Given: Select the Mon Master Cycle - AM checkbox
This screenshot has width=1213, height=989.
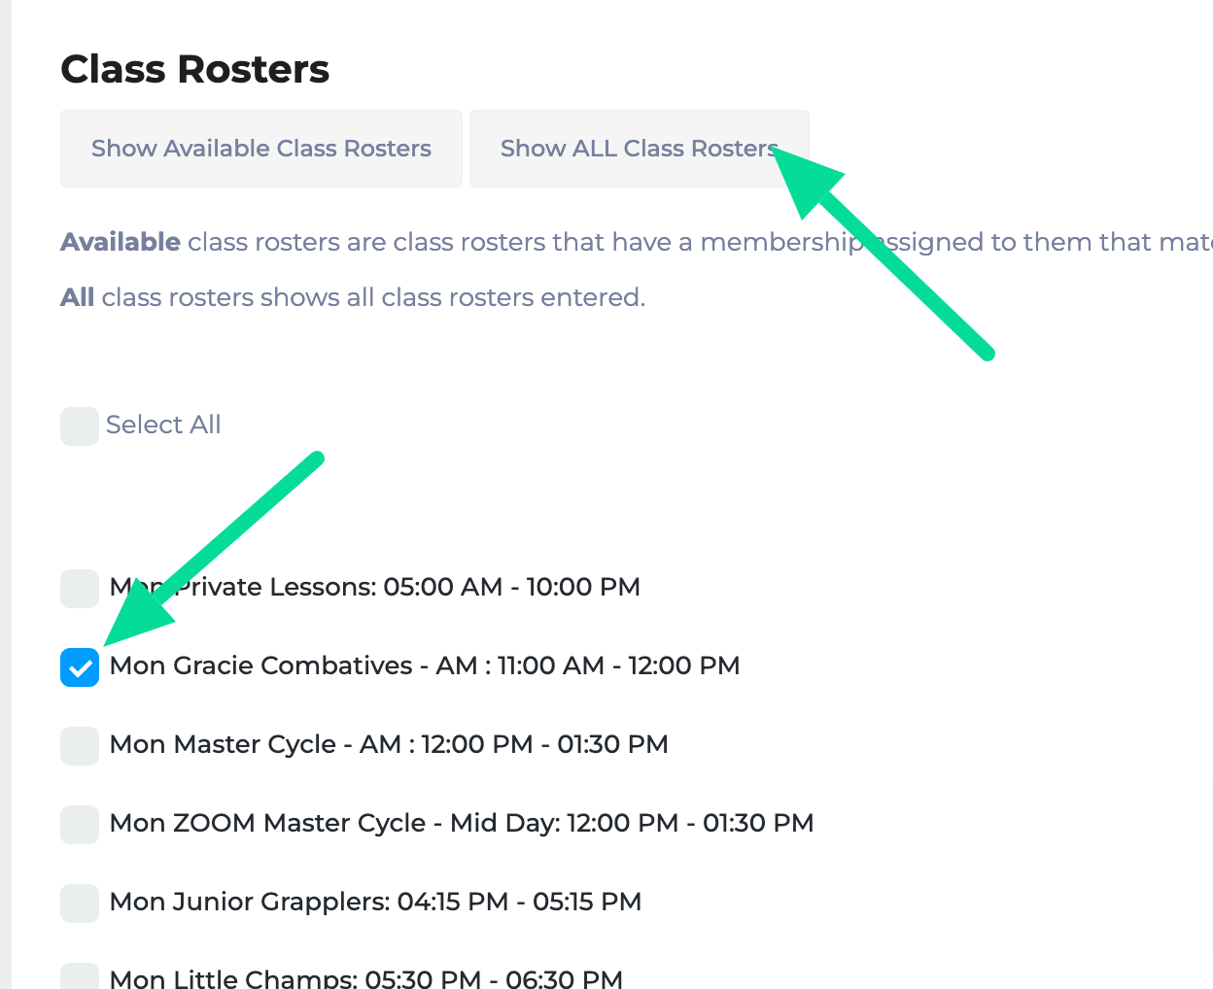Looking at the screenshot, I should 79,746.
